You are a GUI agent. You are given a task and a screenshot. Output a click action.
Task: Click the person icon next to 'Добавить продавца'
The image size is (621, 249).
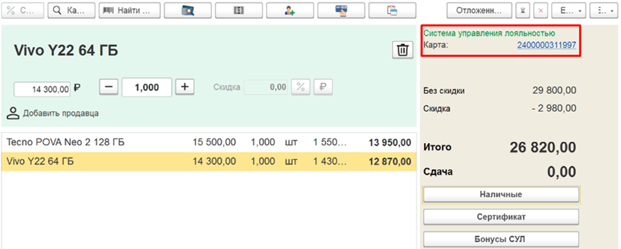click(x=13, y=113)
